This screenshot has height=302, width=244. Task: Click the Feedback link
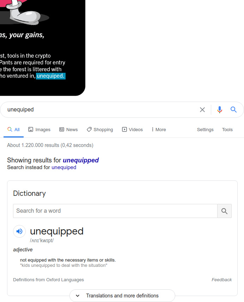[221, 279]
